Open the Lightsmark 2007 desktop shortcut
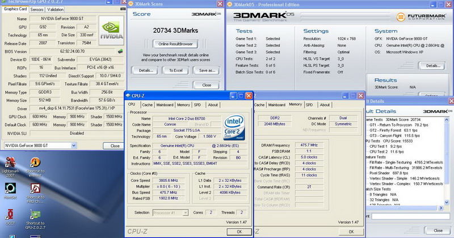Image resolution: width=454 pixels, height=238 pixels. click(10, 166)
